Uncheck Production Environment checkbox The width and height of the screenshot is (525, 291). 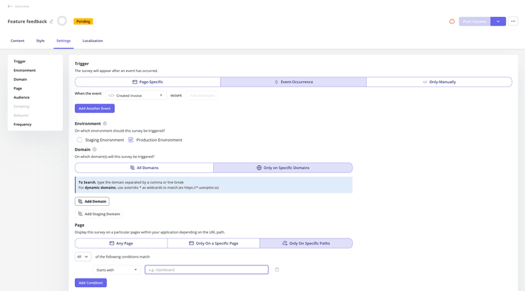point(131,140)
